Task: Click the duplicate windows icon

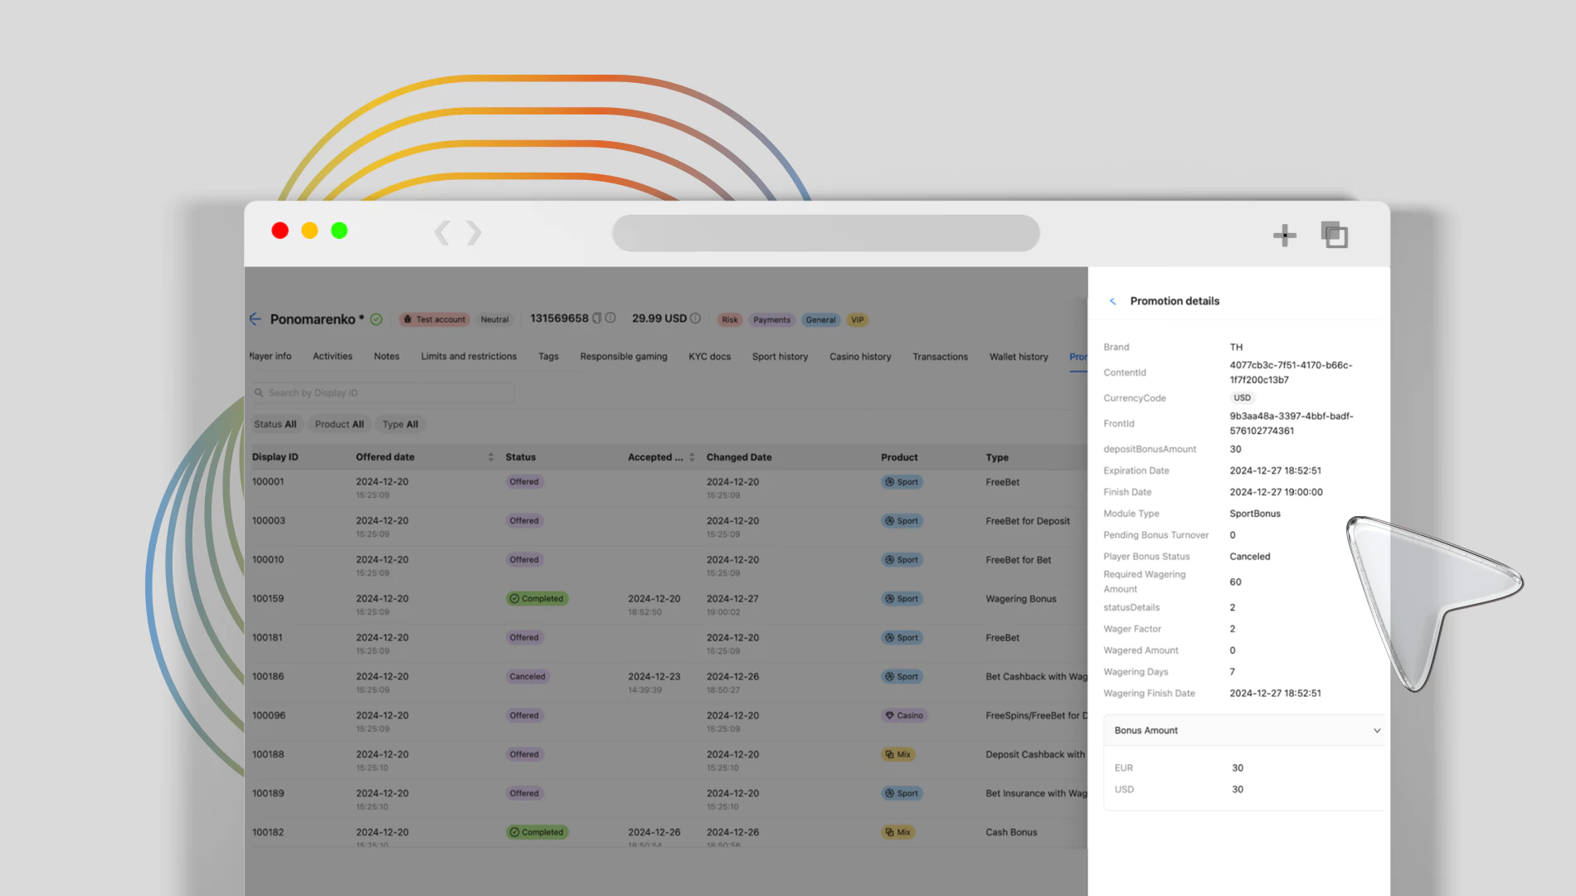Action: click(x=1334, y=236)
